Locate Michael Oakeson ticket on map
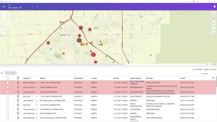The width and height of the screenshot is (217, 122). pyautogui.click(x=18, y=83)
